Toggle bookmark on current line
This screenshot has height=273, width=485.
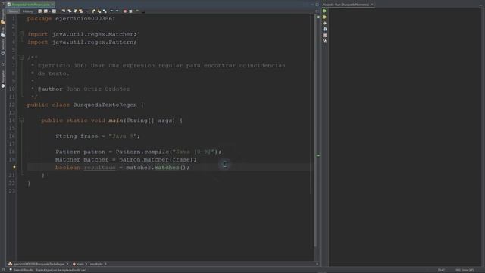coord(105,11)
